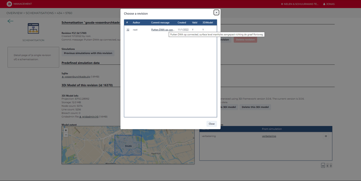This screenshot has width=361, height=181.
Task: Zoom in on the model extent map
Action: click(x=66, y=130)
